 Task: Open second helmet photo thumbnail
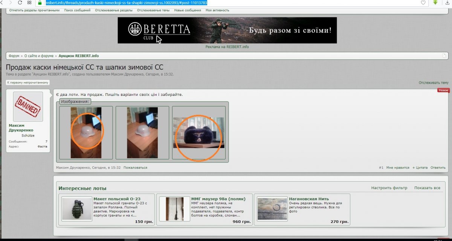coord(142,133)
